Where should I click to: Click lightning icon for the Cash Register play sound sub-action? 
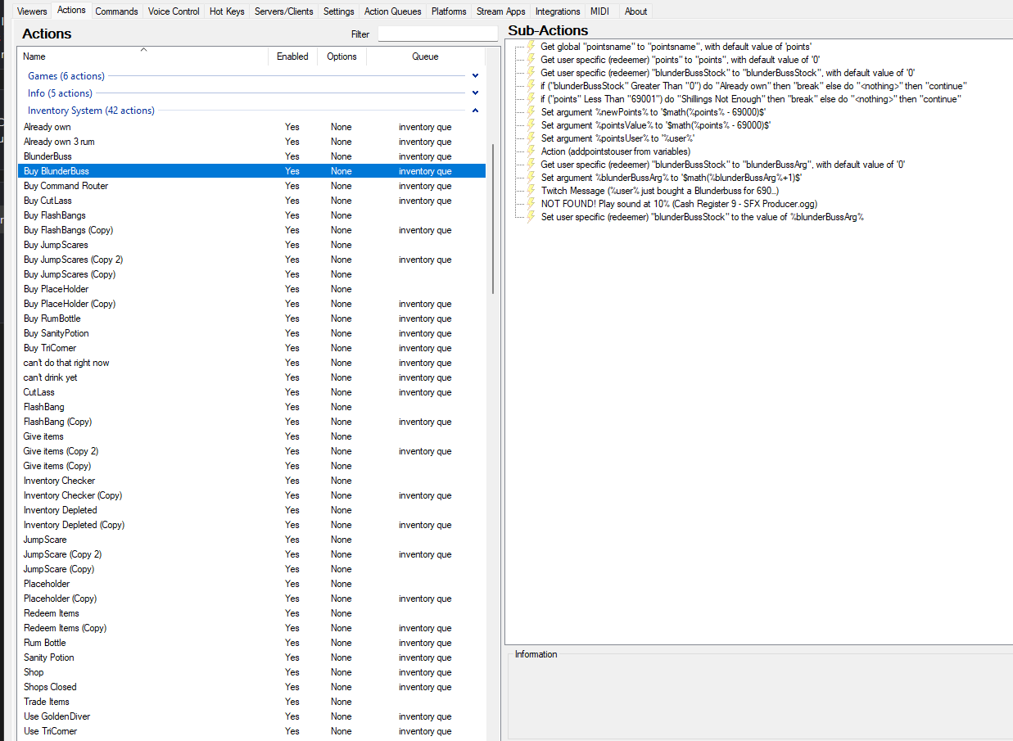530,204
